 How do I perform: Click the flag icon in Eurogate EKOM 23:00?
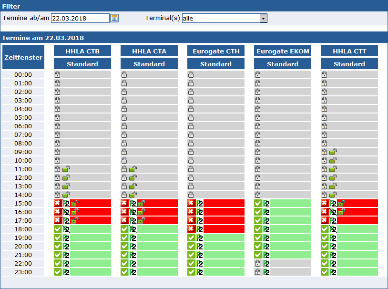tap(266, 272)
